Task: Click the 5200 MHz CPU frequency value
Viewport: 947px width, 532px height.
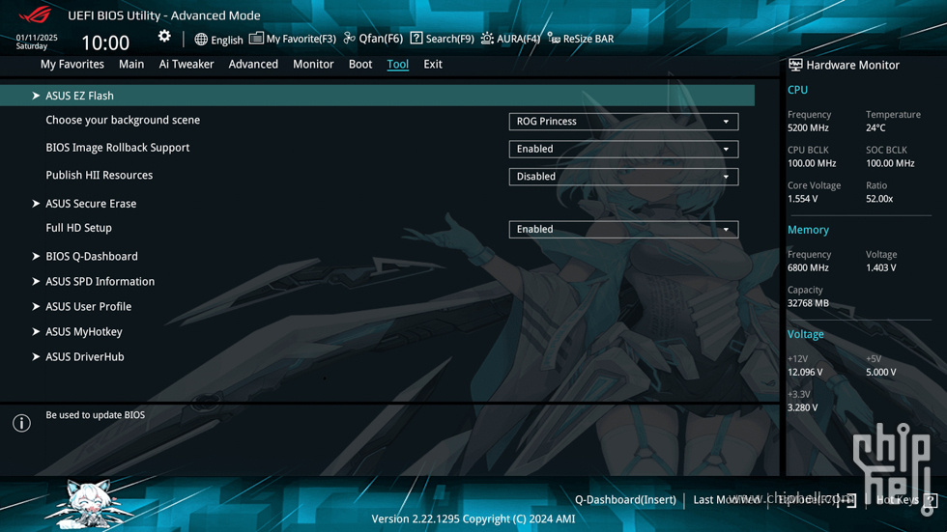Action: (808, 127)
